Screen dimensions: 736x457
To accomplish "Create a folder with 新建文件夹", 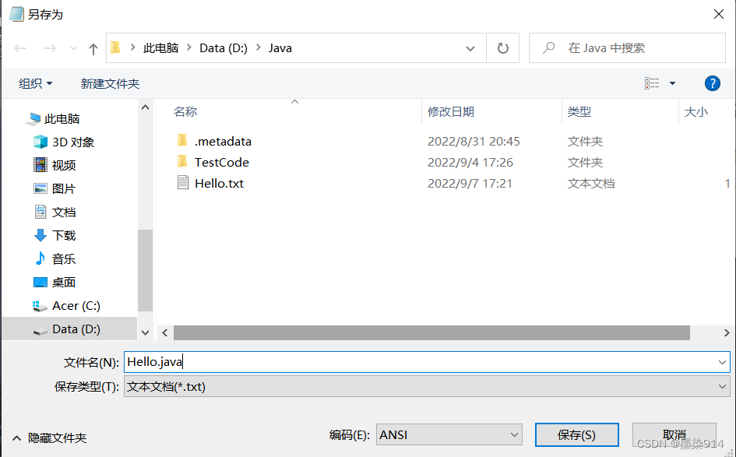I will 111,83.
